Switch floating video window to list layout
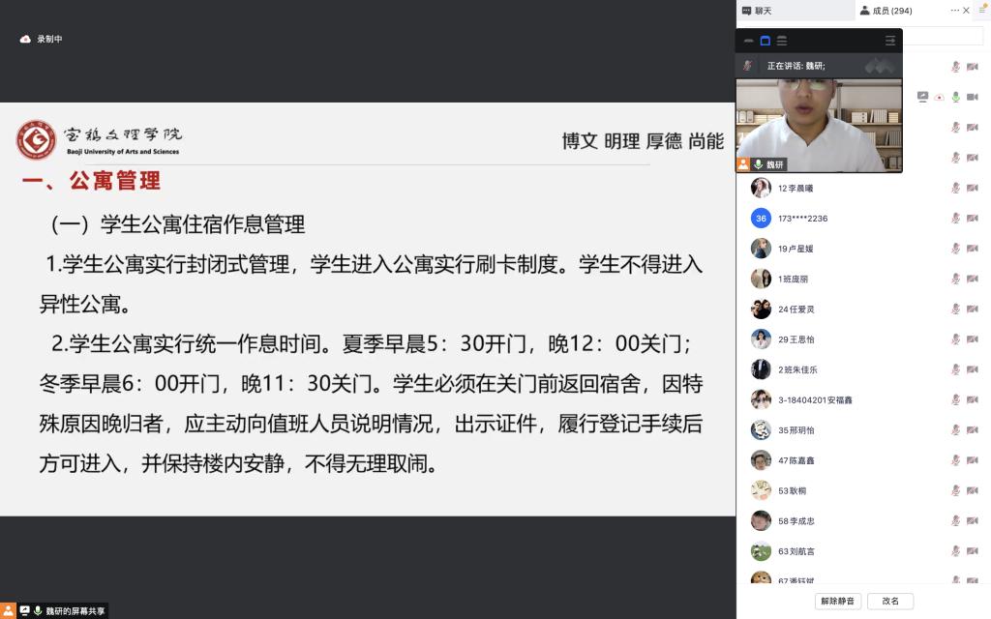991x619 pixels. tap(782, 41)
